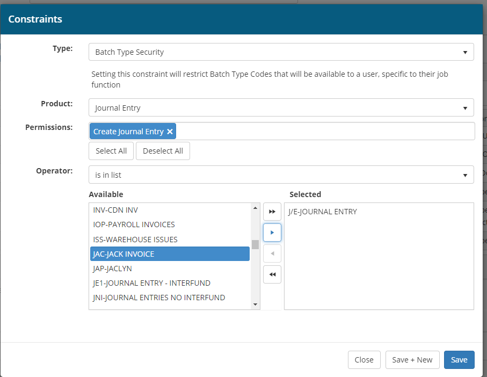Click Save + New button

click(x=412, y=360)
